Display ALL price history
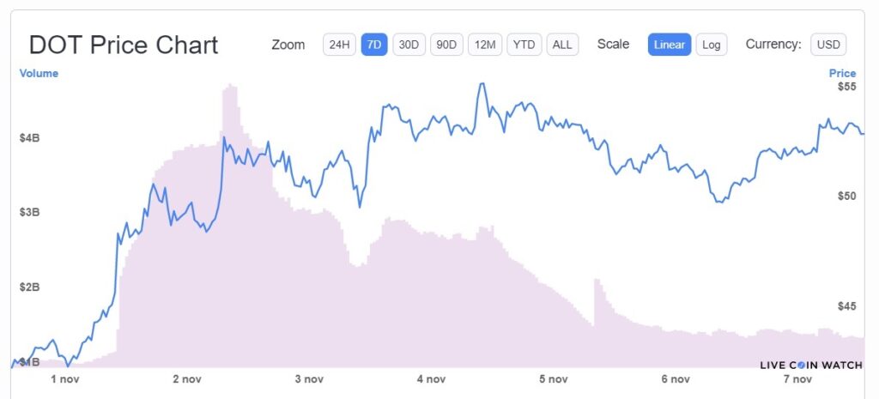Viewport: 879px width, 399px height. (x=562, y=45)
